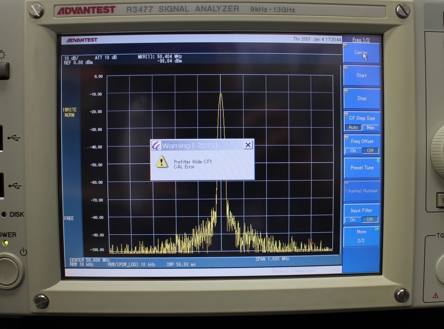This screenshot has width=444, height=329.
Task: Open the Presel Tune submenu
Action: point(362,167)
